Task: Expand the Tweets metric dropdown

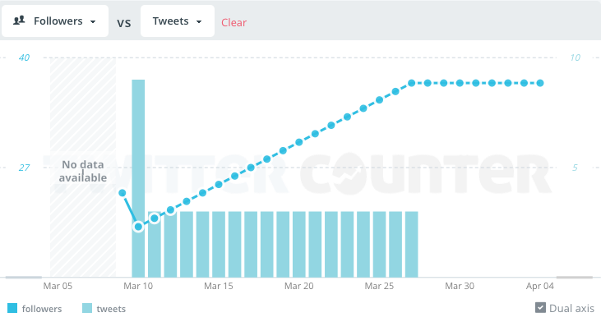Action: (177, 21)
